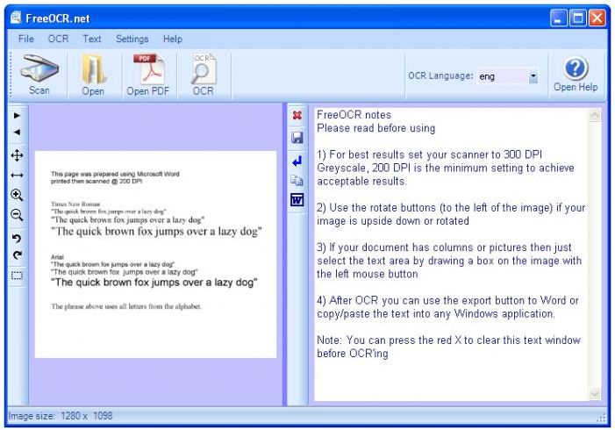Save text using the floppy disk icon
The width and height of the screenshot is (615, 430).
[297, 137]
